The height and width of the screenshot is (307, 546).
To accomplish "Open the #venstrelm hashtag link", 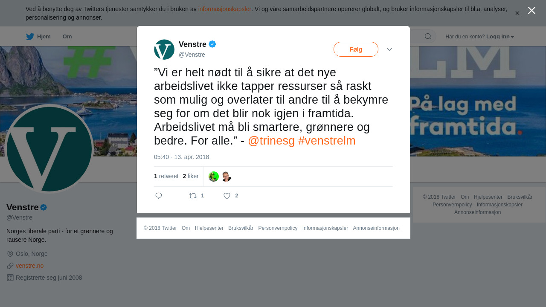I will point(327,141).
